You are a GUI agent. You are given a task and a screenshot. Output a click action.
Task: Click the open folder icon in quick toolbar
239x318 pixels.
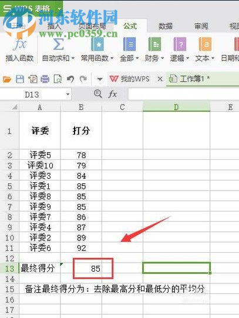[x=6, y=79]
